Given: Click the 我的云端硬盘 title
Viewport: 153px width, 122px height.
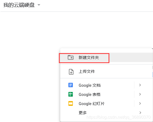Looking at the screenshot, I should [19, 5].
